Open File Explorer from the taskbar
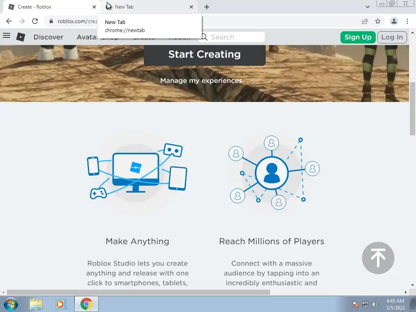The width and height of the screenshot is (416, 312). click(36, 304)
